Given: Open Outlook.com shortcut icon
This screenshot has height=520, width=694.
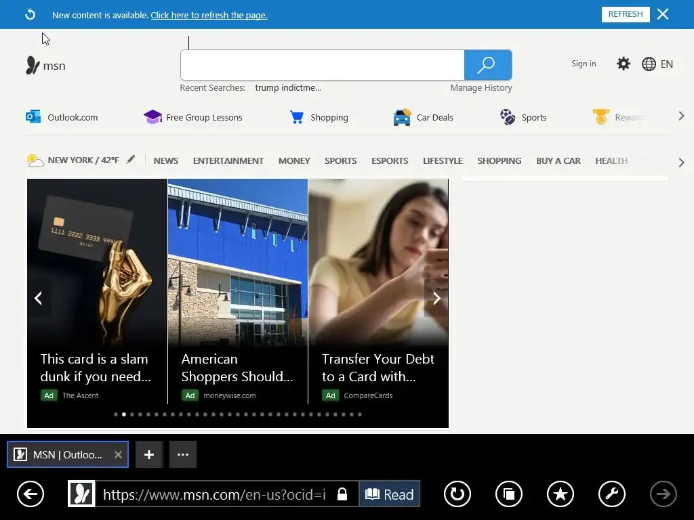Looking at the screenshot, I should pyautogui.click(x=33, y=117).
